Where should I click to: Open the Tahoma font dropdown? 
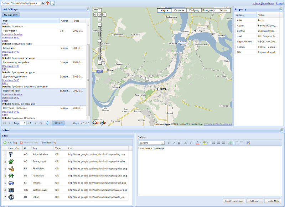[x=163, y=143]
